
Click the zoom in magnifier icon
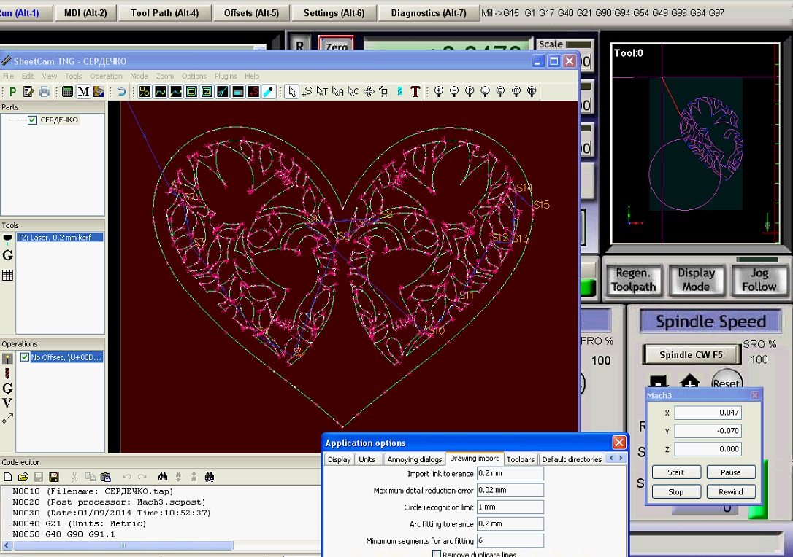point(439,92)
